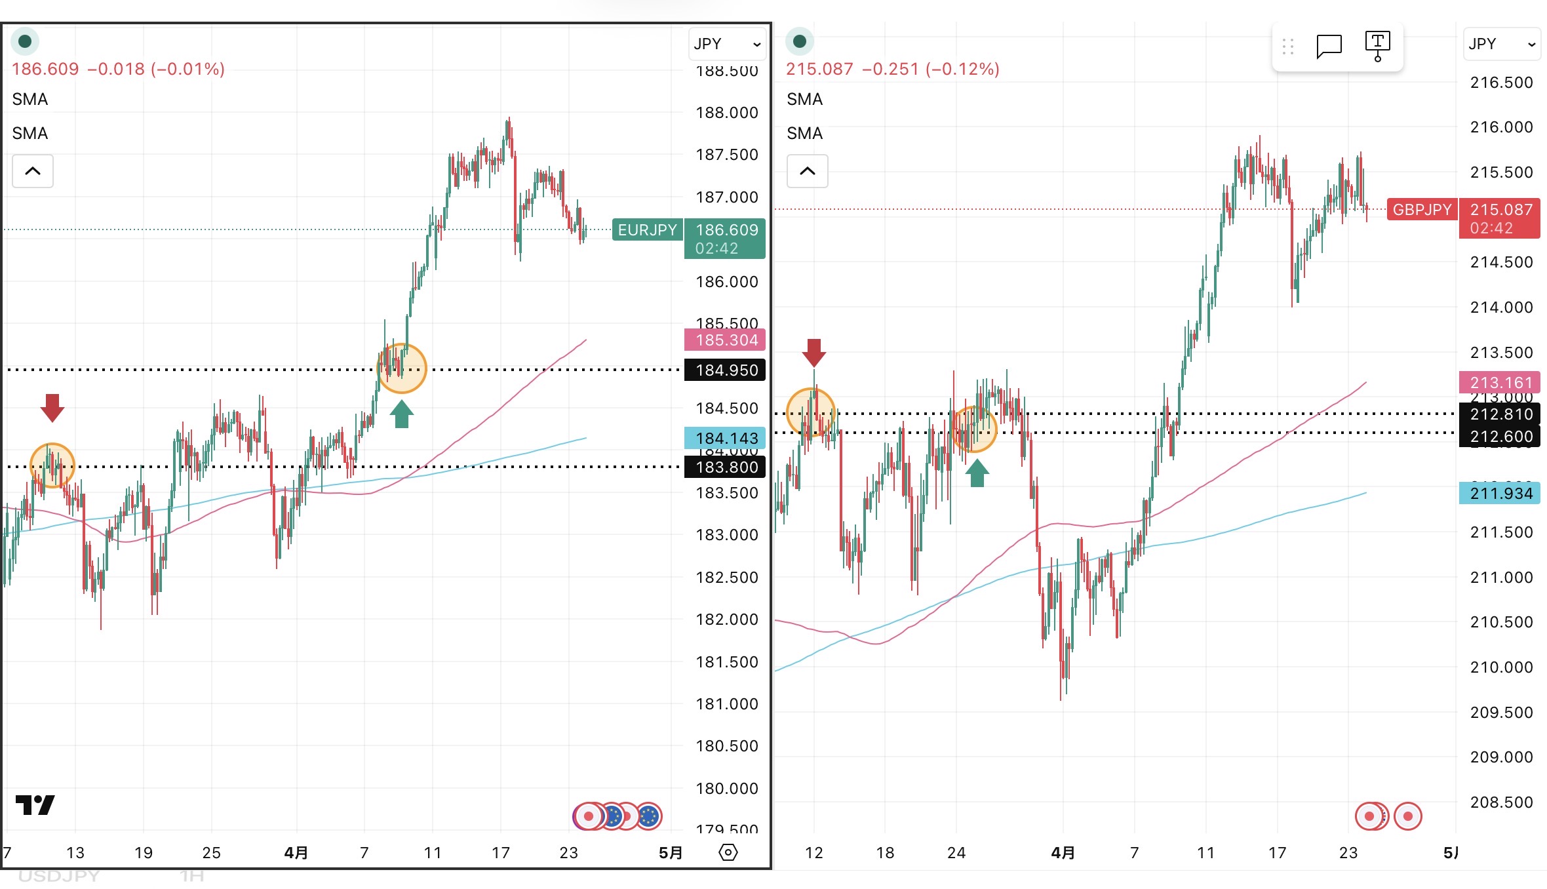
Task: Click the 184.950 horizontal line price label
Action: click(726, 370)
